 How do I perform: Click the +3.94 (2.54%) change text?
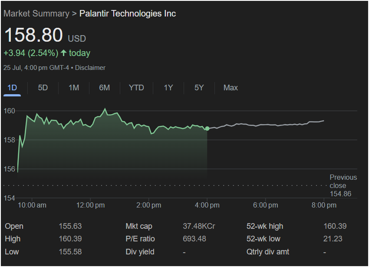[x=31, y=53]
